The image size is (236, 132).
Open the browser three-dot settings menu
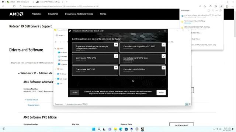click(x=233, y=6)
